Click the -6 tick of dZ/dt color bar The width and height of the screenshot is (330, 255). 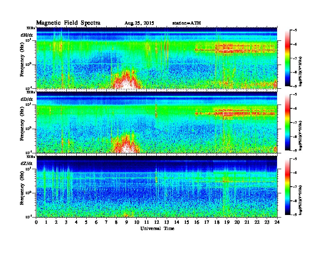coord(295,172)
